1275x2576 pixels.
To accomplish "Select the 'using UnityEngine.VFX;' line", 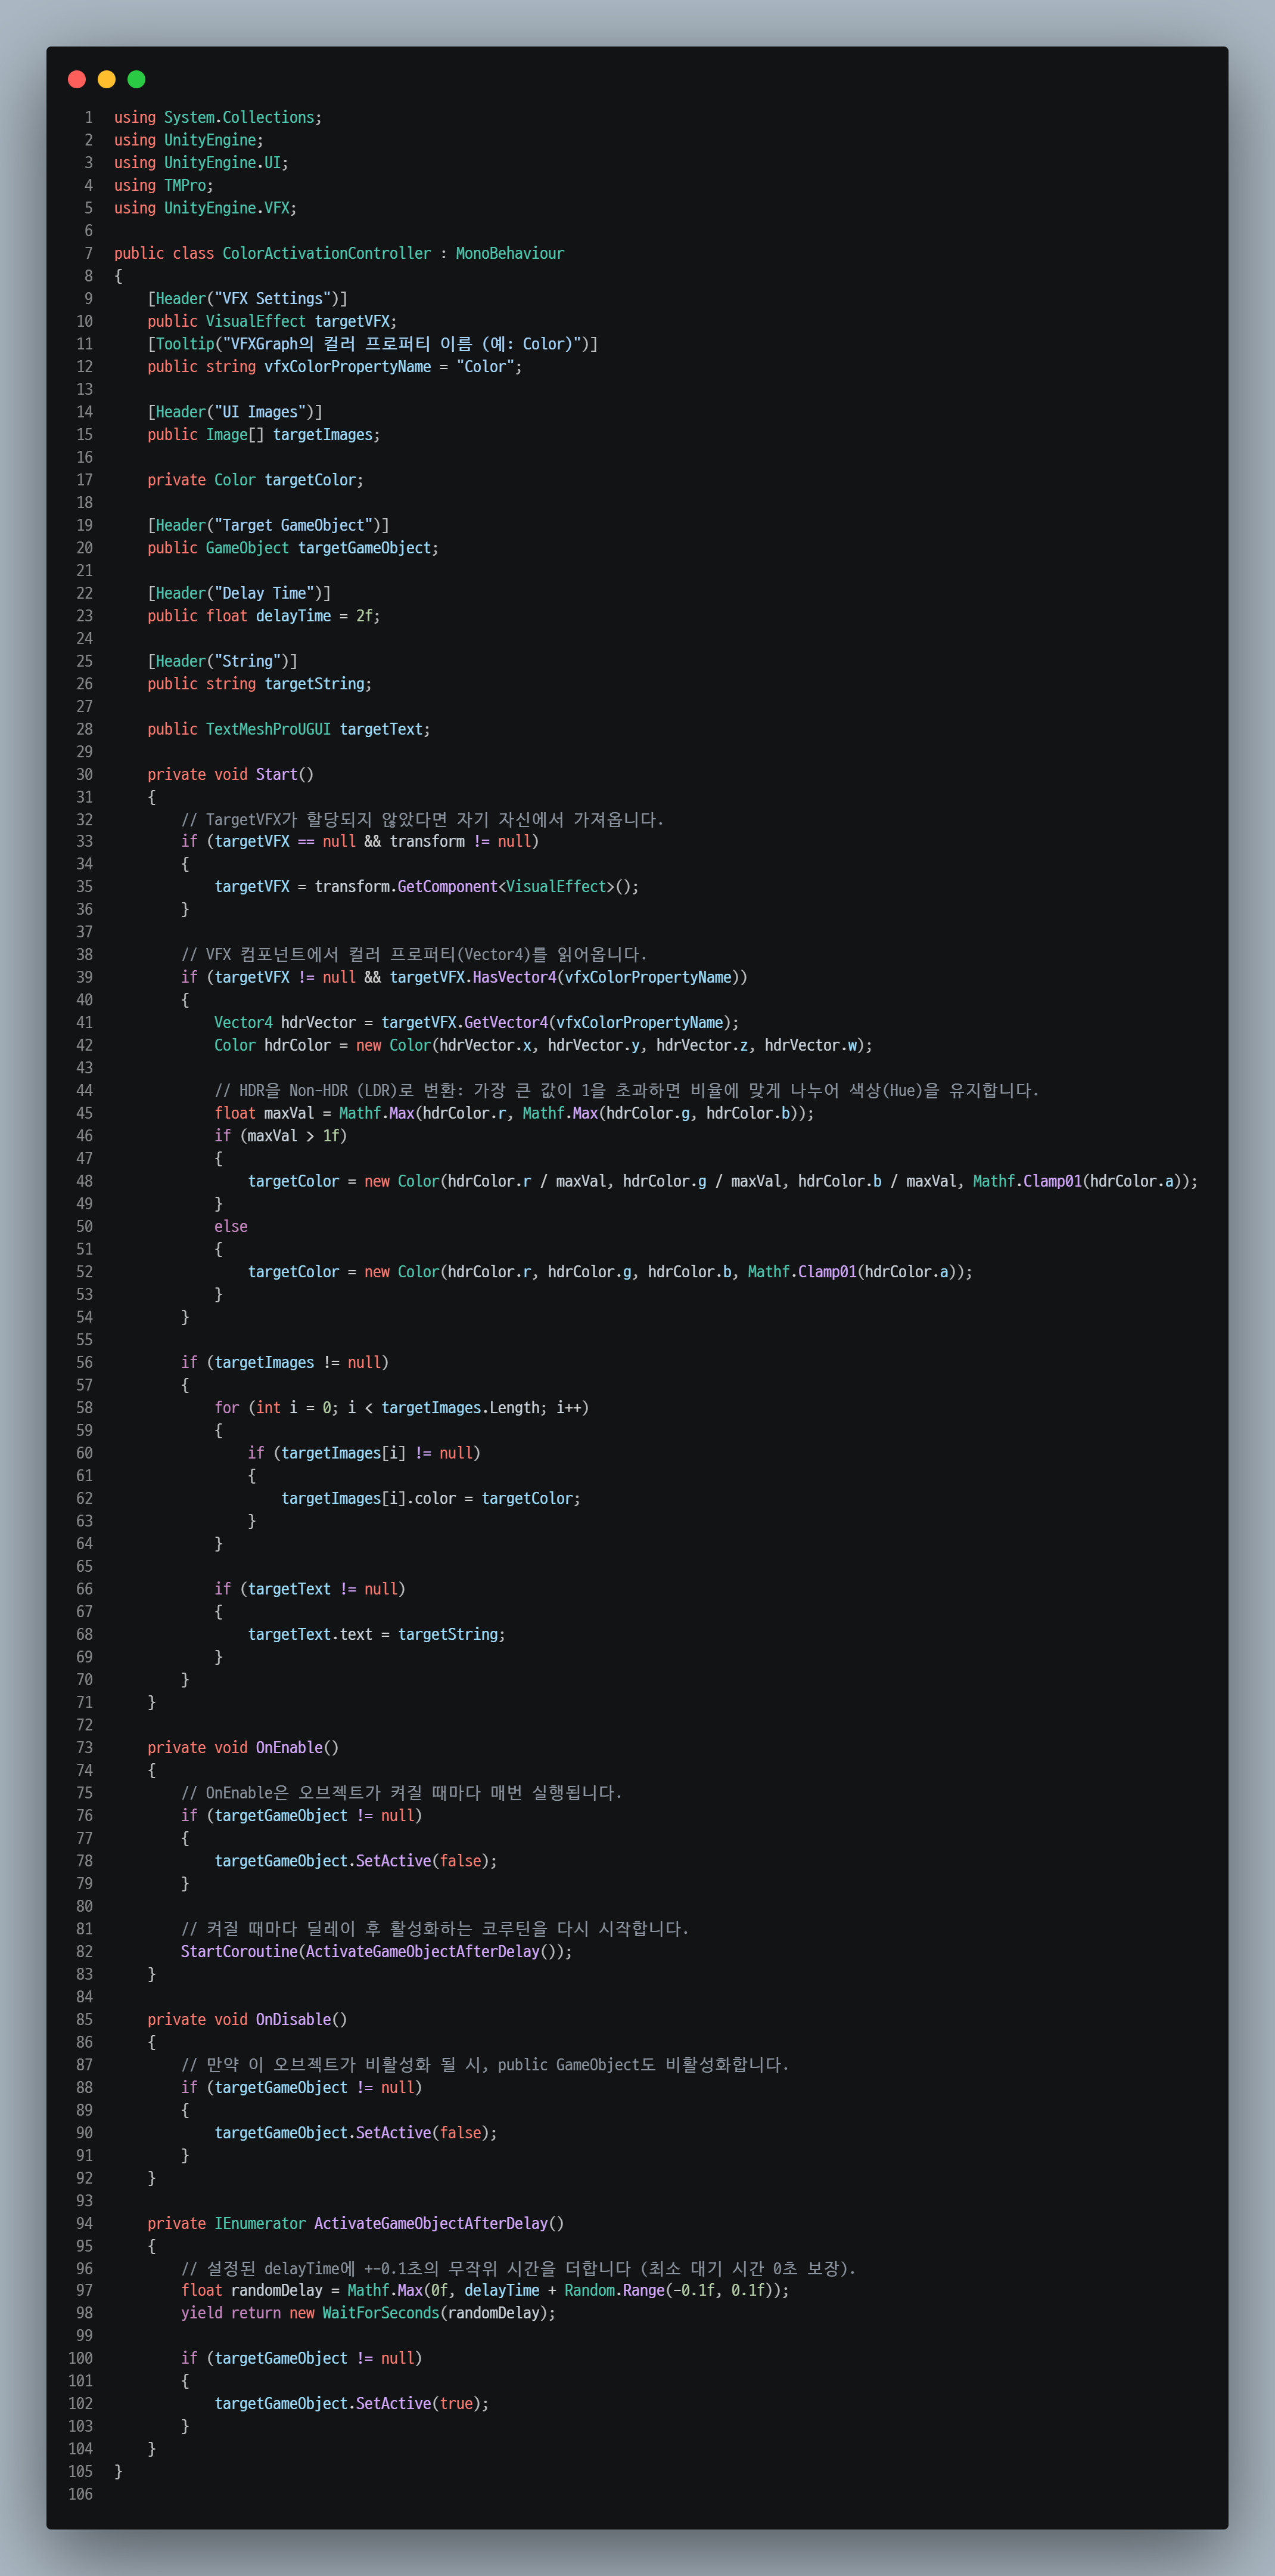I will pyautogui.click(x=205, y=208).
